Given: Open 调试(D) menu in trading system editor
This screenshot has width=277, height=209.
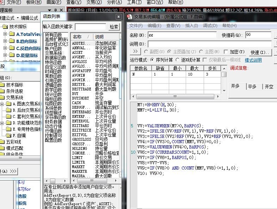Looking at the screenshot, I should [x=210, y=26].
